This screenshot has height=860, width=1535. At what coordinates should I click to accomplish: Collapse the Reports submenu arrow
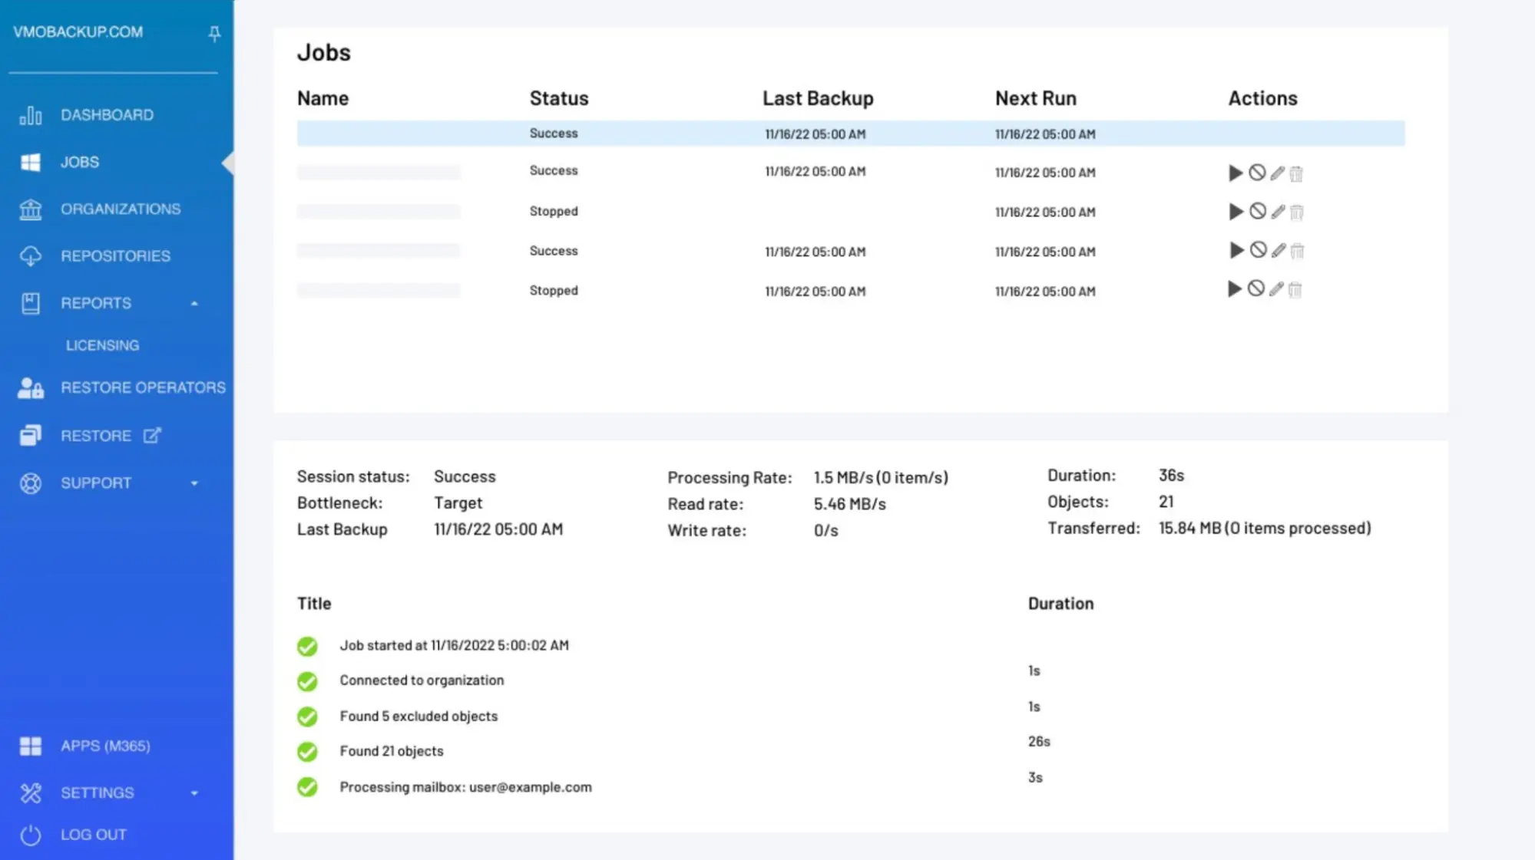click(194, 304)
